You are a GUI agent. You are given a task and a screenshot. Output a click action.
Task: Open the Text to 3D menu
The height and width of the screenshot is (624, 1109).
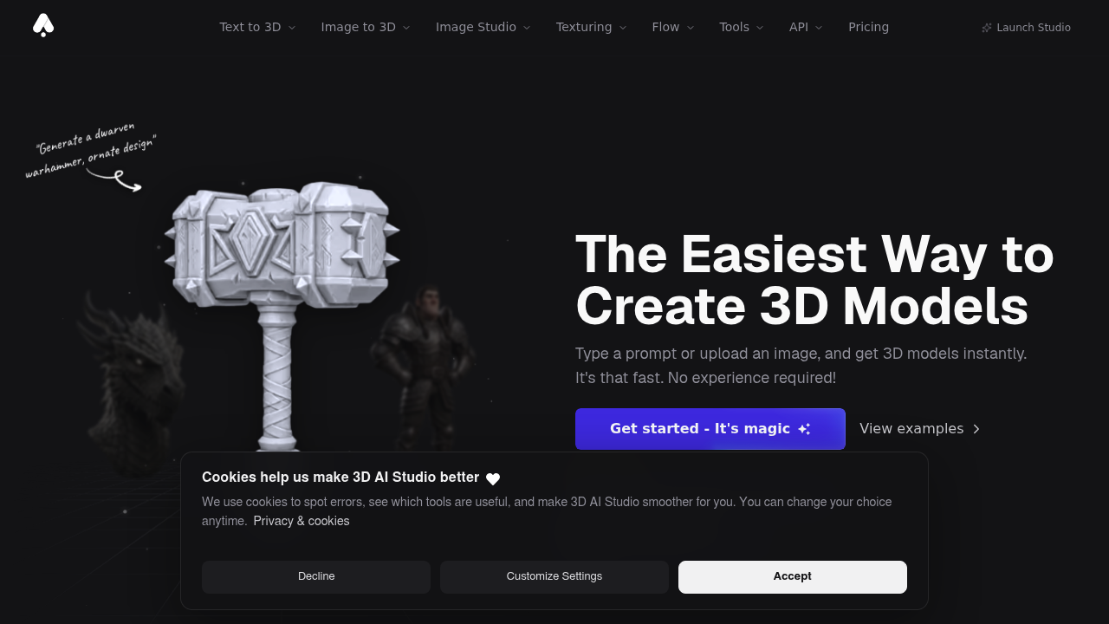[257, 27]
